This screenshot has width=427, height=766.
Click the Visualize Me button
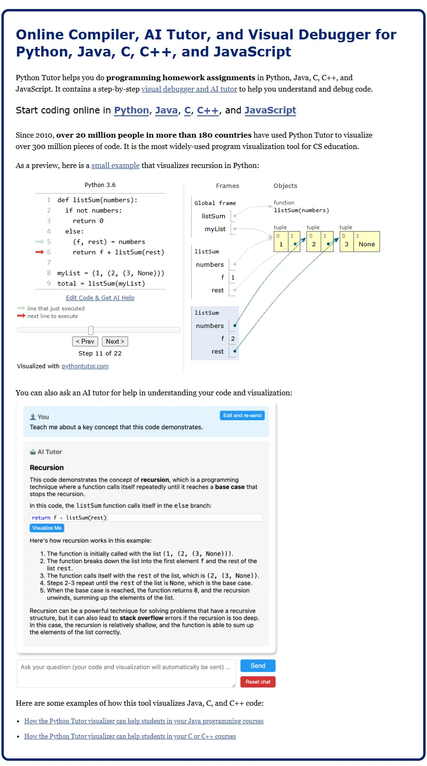pyautogui.click(x=47, y=528)
